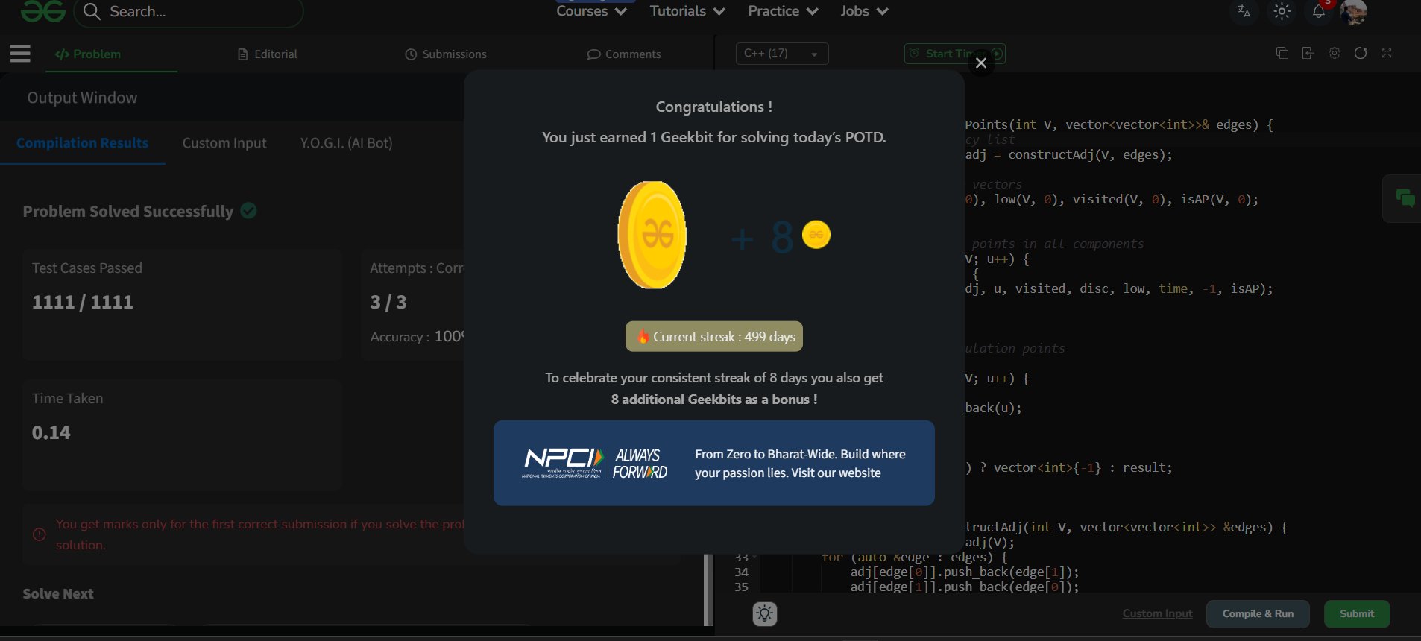The width and height of the screenshot is (1421, 641).
Task: Open the notifications bell
Action: coord(1319,11)
